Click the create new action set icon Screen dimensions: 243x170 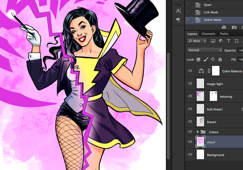click(224, 27)
